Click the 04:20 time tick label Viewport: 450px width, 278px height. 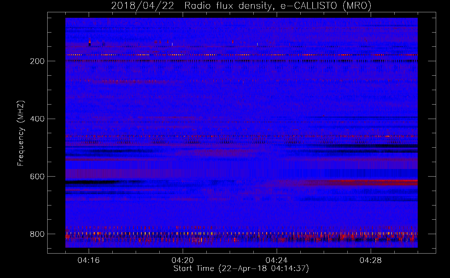pyautogui.click(x=183, y=260)
